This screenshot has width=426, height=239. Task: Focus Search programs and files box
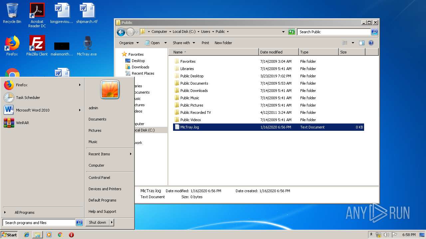coord(39,223)
